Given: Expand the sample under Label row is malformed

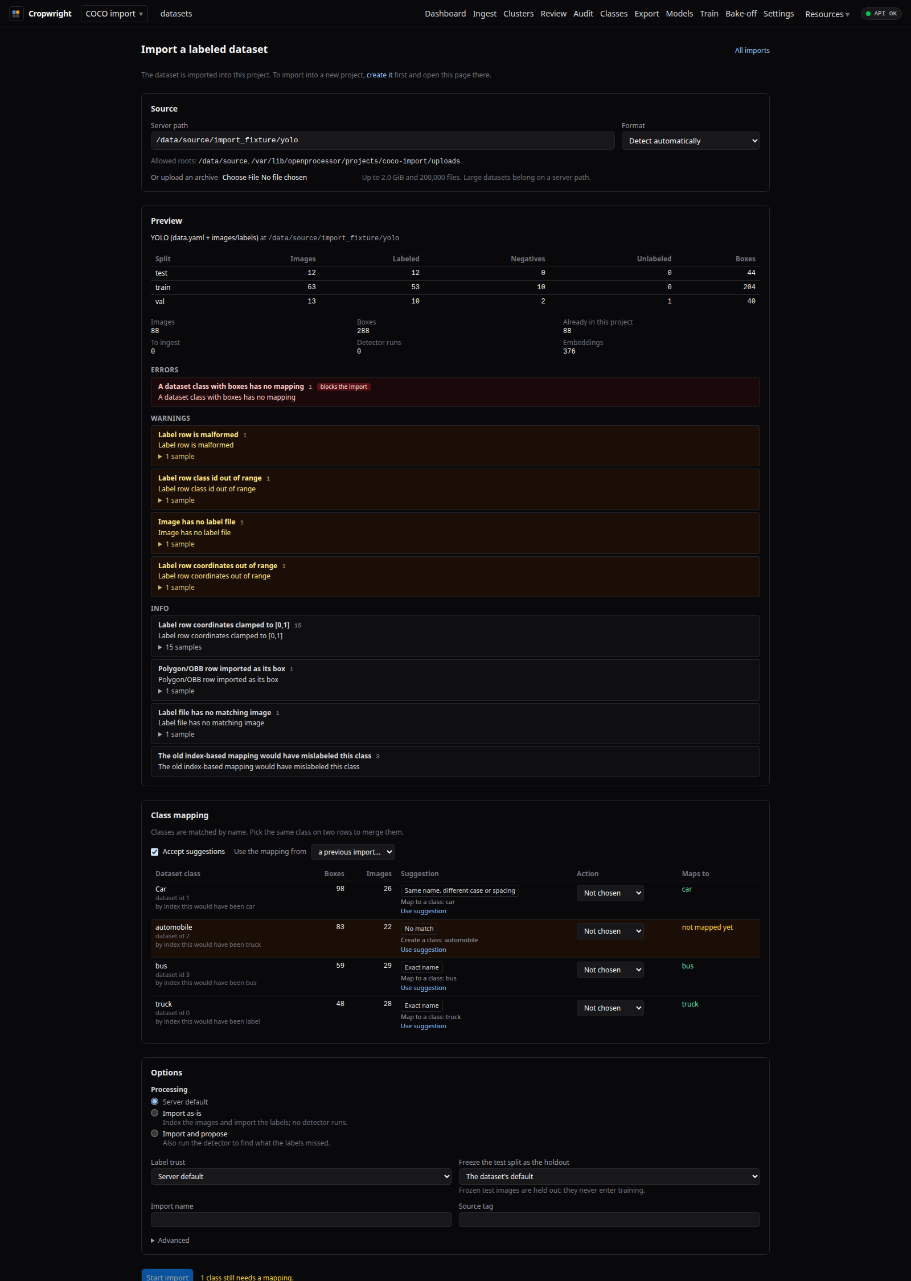Looking at the screenshot, I should click(177, 457).
